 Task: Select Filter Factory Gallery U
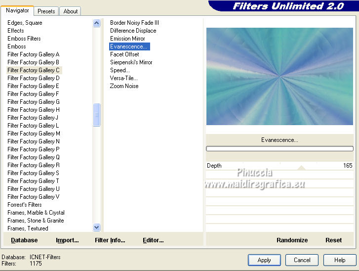[34, 189]
